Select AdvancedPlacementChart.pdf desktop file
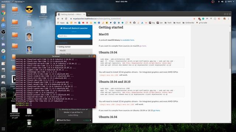 (15, 111)
